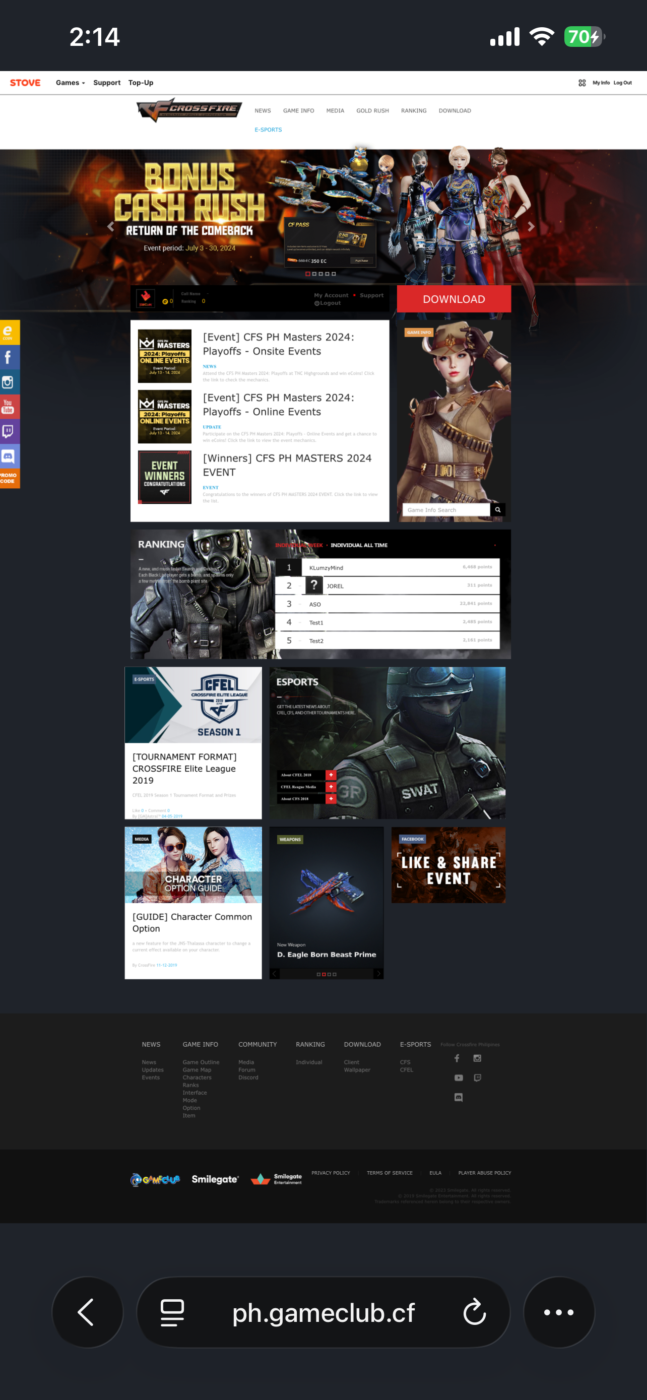The image size is (647, 1400).
Task: Click footer Instagram icon
Action: [x=477, y=1058]
